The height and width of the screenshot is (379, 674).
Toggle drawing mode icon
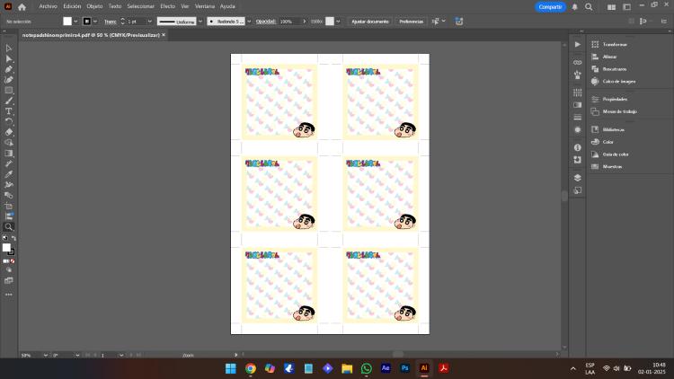pos(9,270)
